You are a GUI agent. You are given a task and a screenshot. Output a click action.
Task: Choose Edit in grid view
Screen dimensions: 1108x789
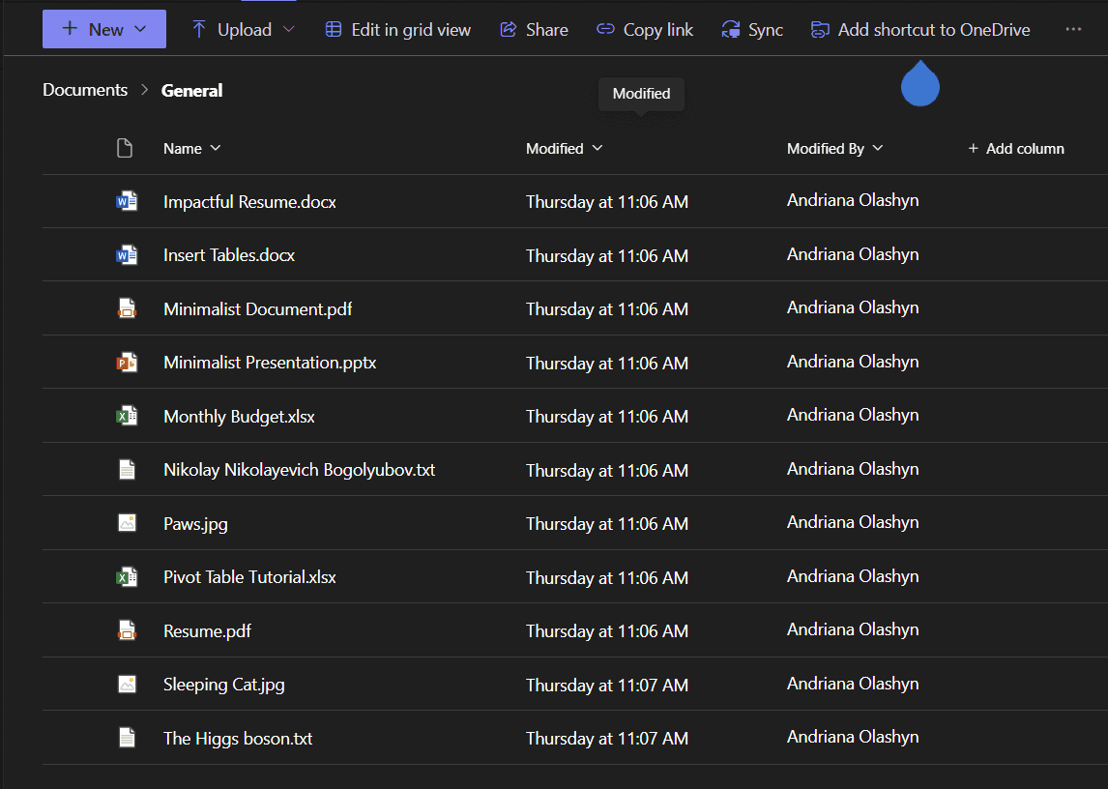click(x=397, y=30)
